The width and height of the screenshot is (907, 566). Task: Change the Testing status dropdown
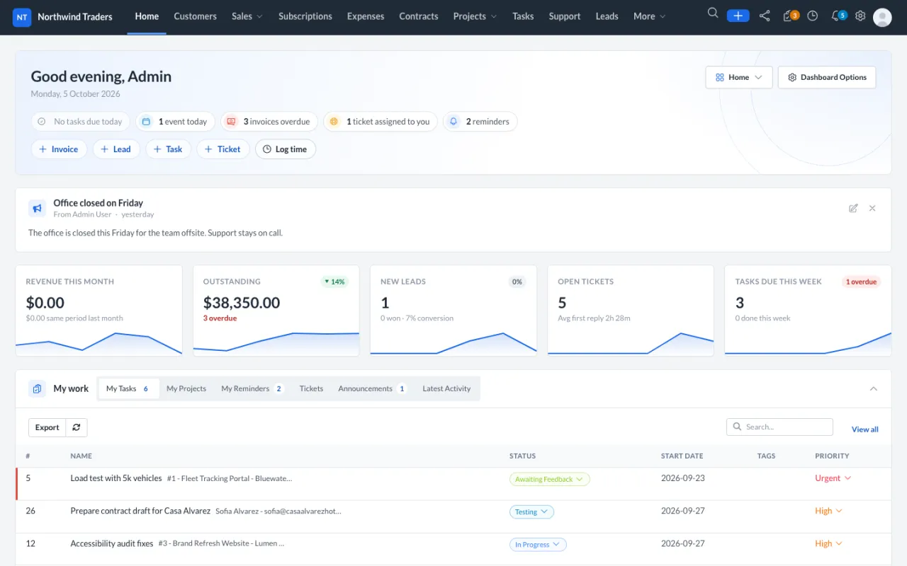coord(531,512)
